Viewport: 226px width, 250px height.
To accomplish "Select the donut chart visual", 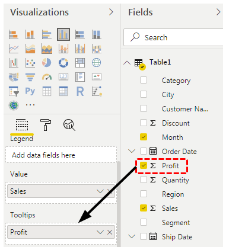I will pyautogui.click(x=63, y=63).
